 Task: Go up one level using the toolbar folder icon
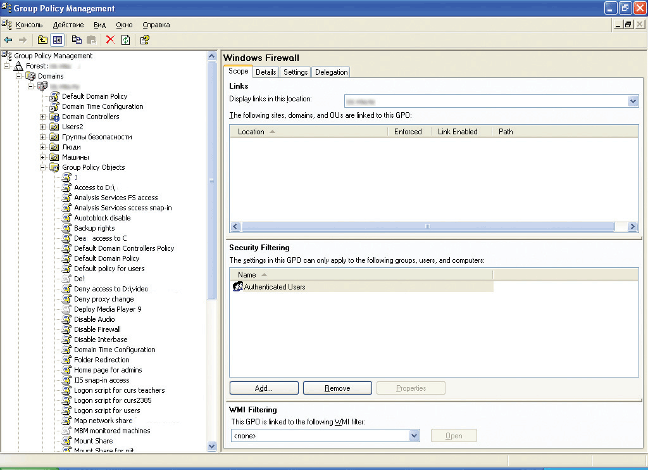click(x=42, y=40)
